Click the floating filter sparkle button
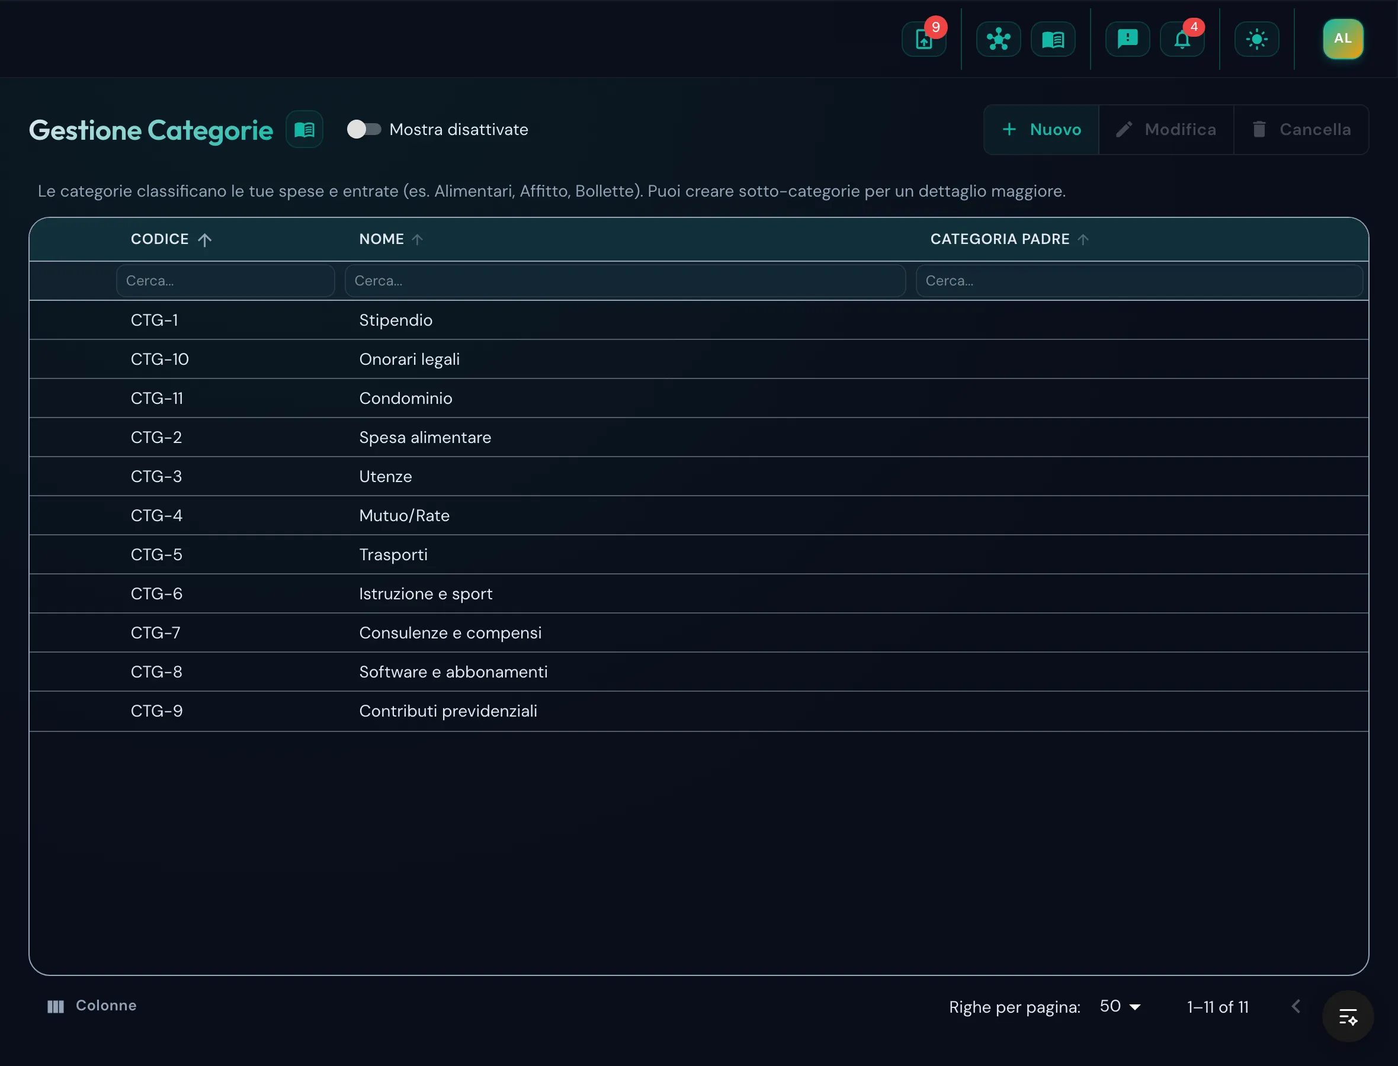 1348,1016
